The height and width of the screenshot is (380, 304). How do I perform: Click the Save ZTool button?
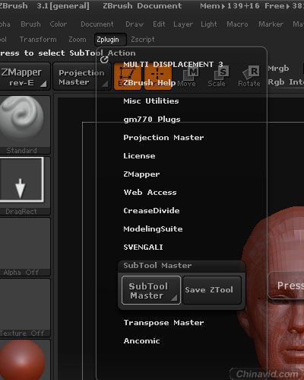[212, 290]
